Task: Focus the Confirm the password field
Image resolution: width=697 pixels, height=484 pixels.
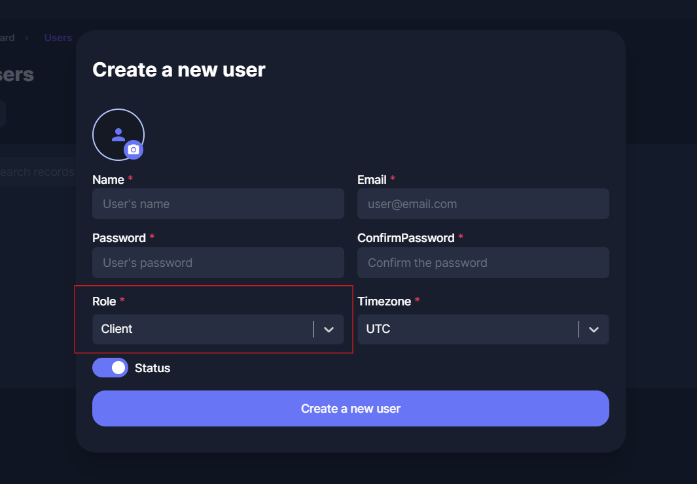Action: (483, 263)
